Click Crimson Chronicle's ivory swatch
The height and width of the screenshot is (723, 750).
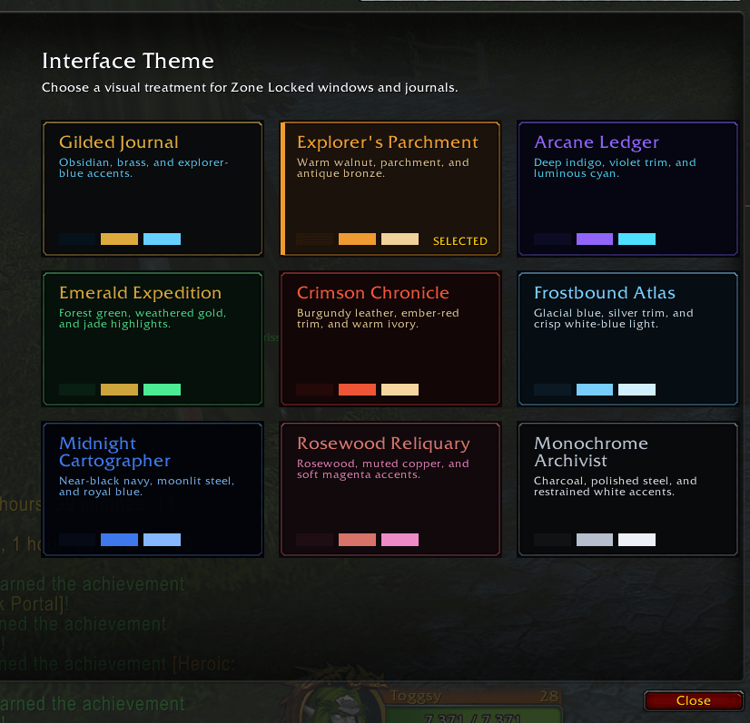(x=400, y=389)
